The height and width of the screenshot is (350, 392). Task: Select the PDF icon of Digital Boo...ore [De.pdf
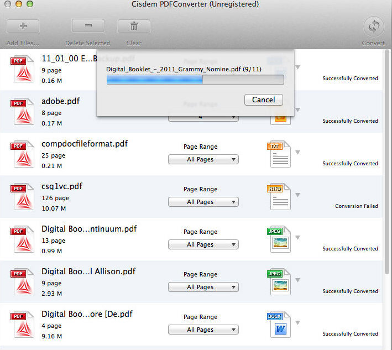coord(22,324)
